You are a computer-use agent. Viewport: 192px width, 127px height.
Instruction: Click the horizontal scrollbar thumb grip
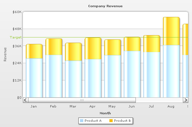pos(82,100)
